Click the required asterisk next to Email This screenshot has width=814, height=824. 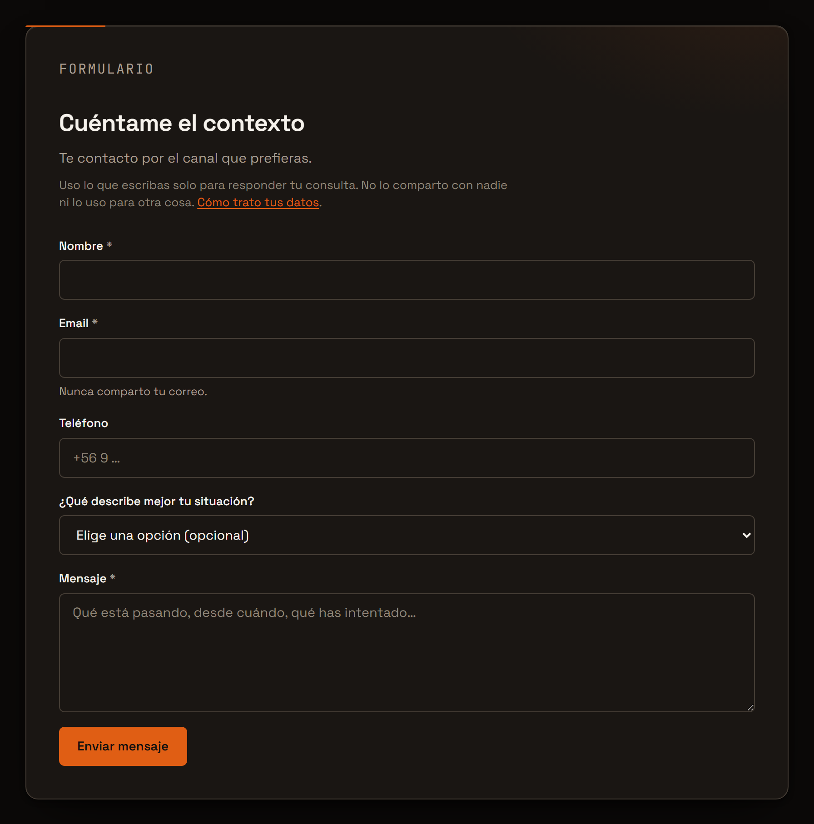coord(95,322)
